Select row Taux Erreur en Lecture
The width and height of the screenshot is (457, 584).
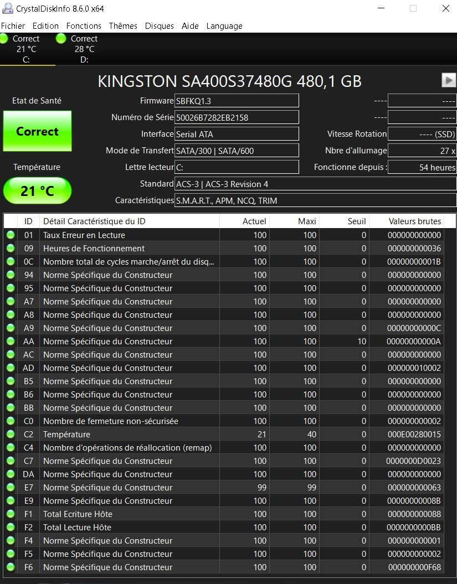click(x=224, y=235)
